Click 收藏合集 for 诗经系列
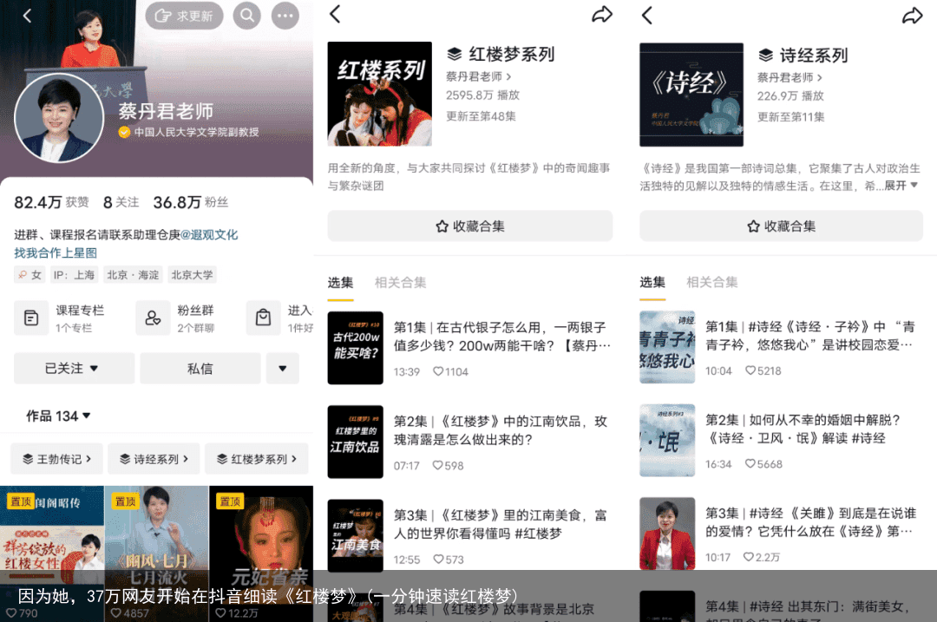Viewport: 937px width, 622px height. click(x=781, y=226)
